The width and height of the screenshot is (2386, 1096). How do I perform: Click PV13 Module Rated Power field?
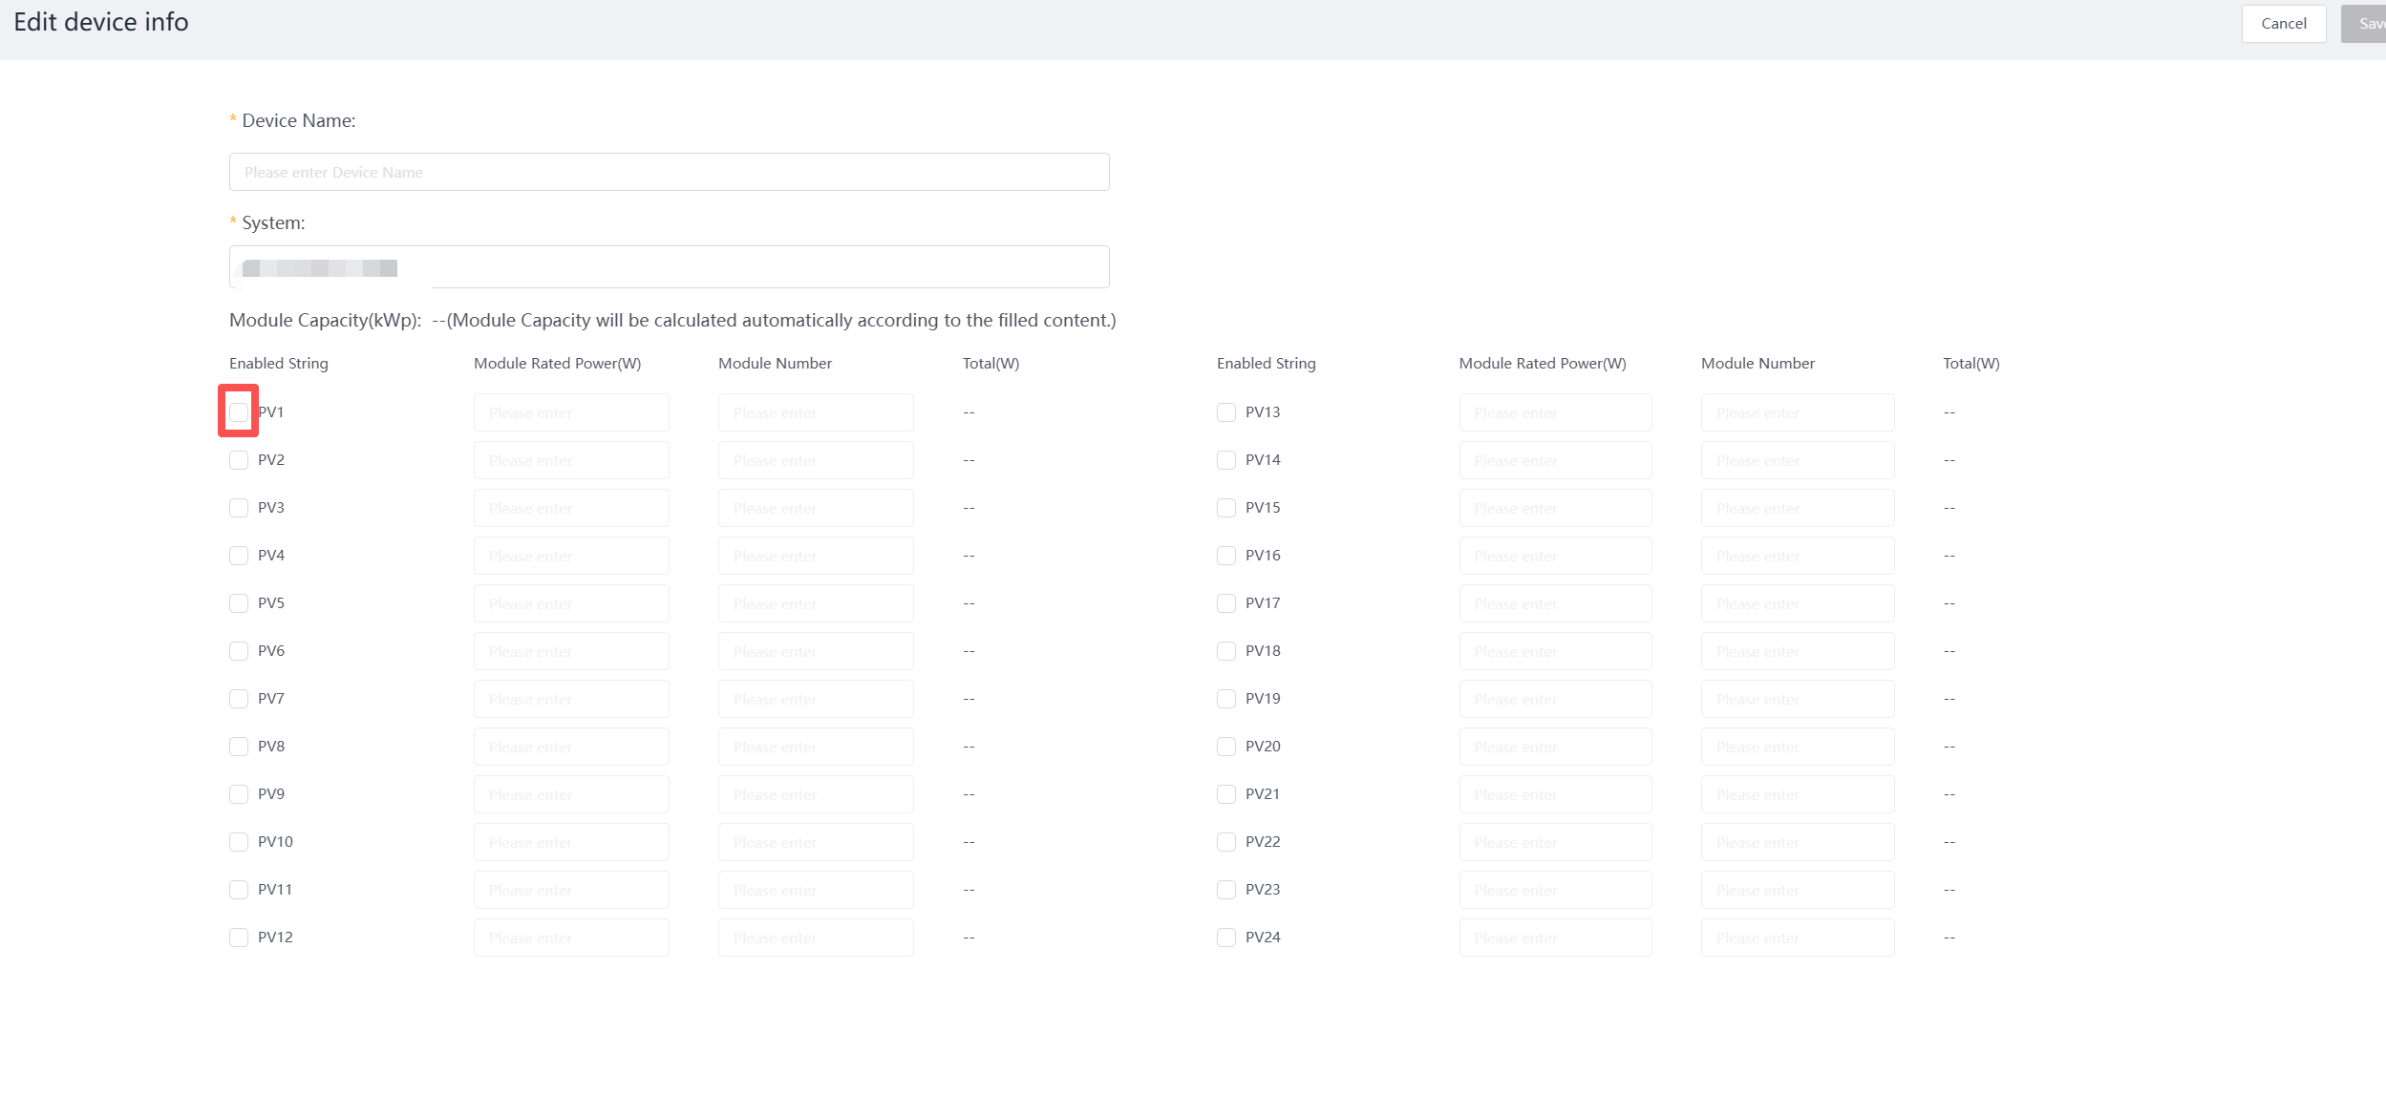pos(1555,412)
